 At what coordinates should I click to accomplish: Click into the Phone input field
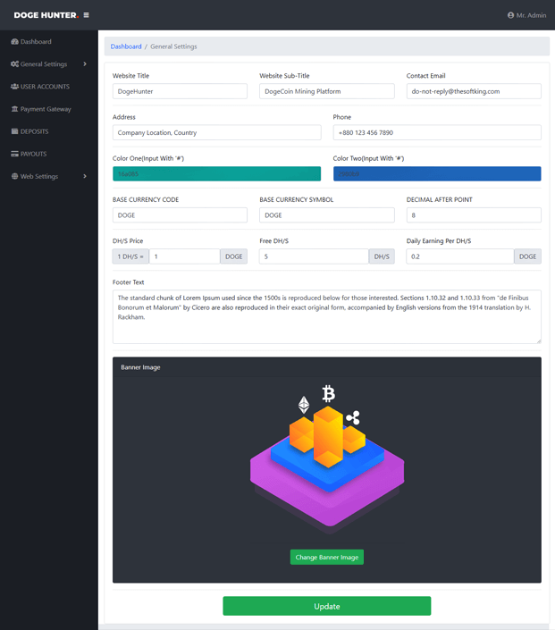pyautogui.click(x=437, y=132)
